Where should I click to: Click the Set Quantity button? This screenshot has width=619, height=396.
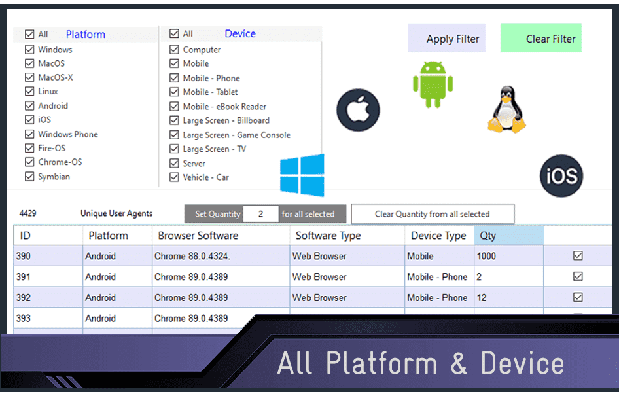click(x=213, y=214)
